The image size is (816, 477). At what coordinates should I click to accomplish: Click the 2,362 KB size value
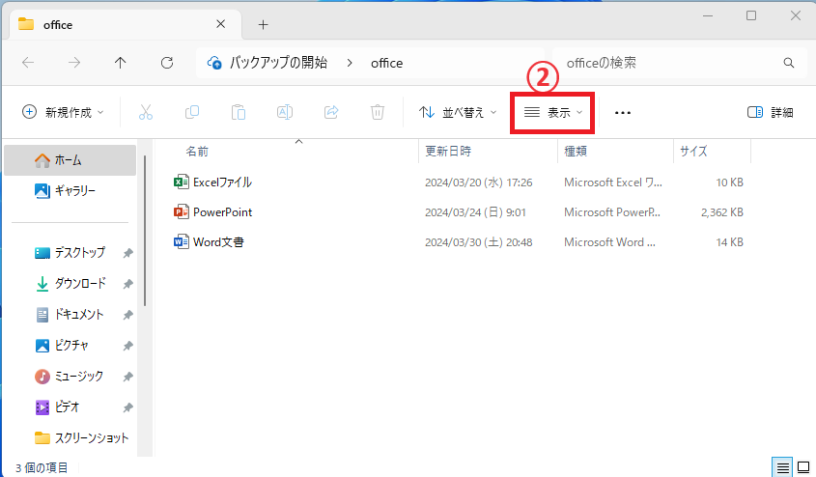coord(721,212)
